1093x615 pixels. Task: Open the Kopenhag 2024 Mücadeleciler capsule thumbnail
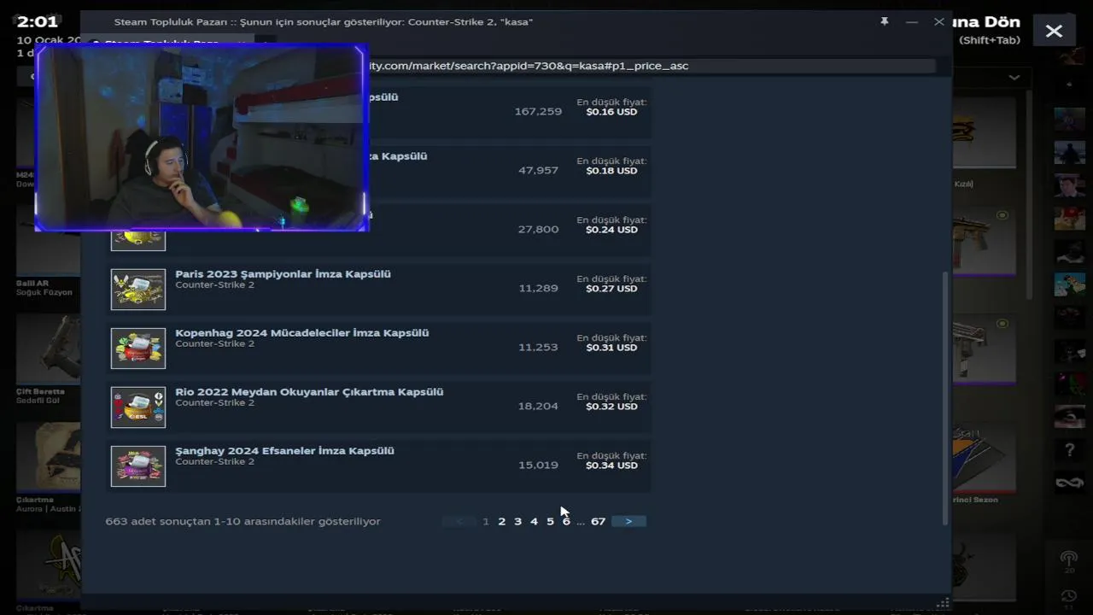[x=138, y=348]
